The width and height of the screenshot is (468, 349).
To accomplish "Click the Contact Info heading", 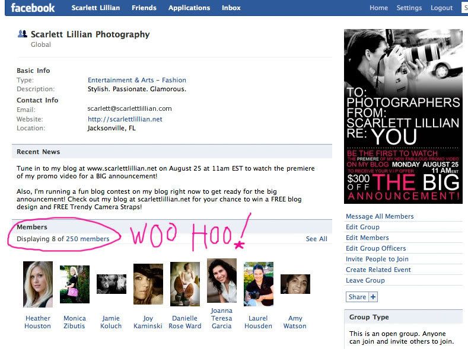I will [x=37, y=100].
